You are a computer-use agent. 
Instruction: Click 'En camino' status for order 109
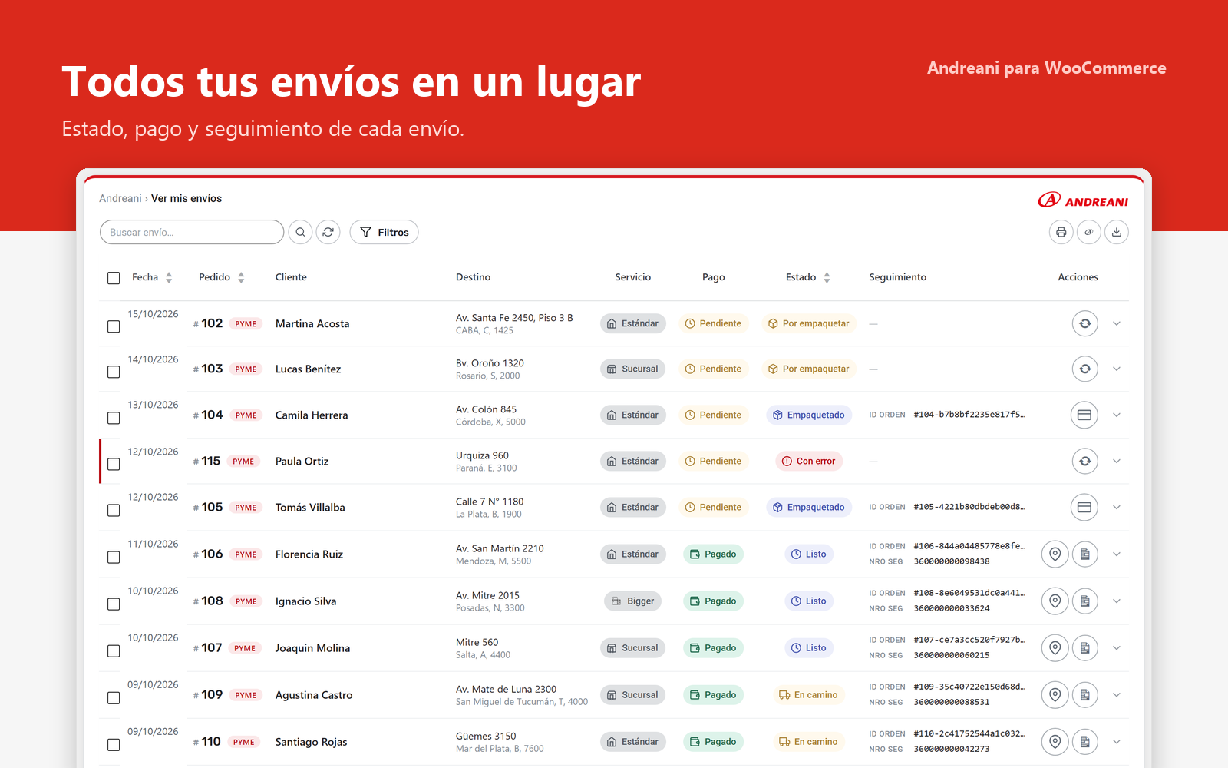tap(809, 694)
